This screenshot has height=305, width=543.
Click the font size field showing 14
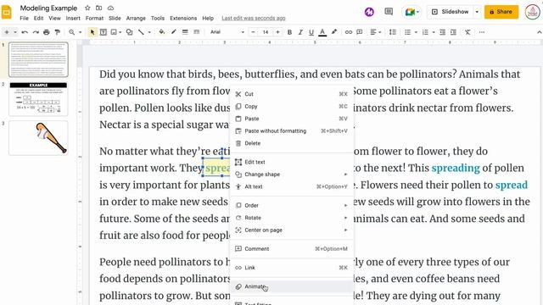(266, 32)
